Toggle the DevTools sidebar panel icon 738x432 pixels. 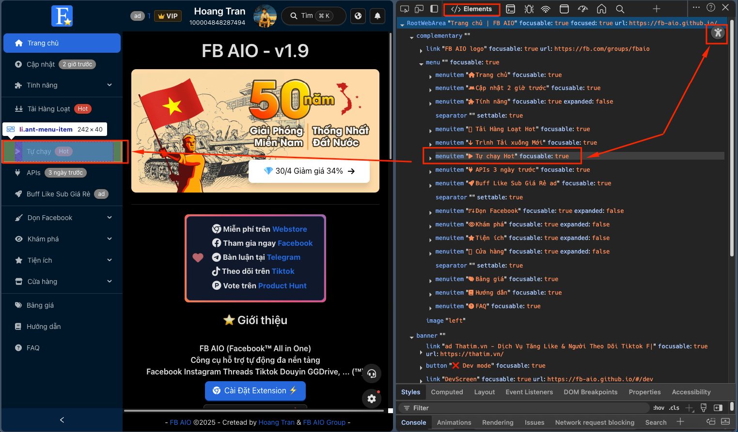click(x=434, y=9)
